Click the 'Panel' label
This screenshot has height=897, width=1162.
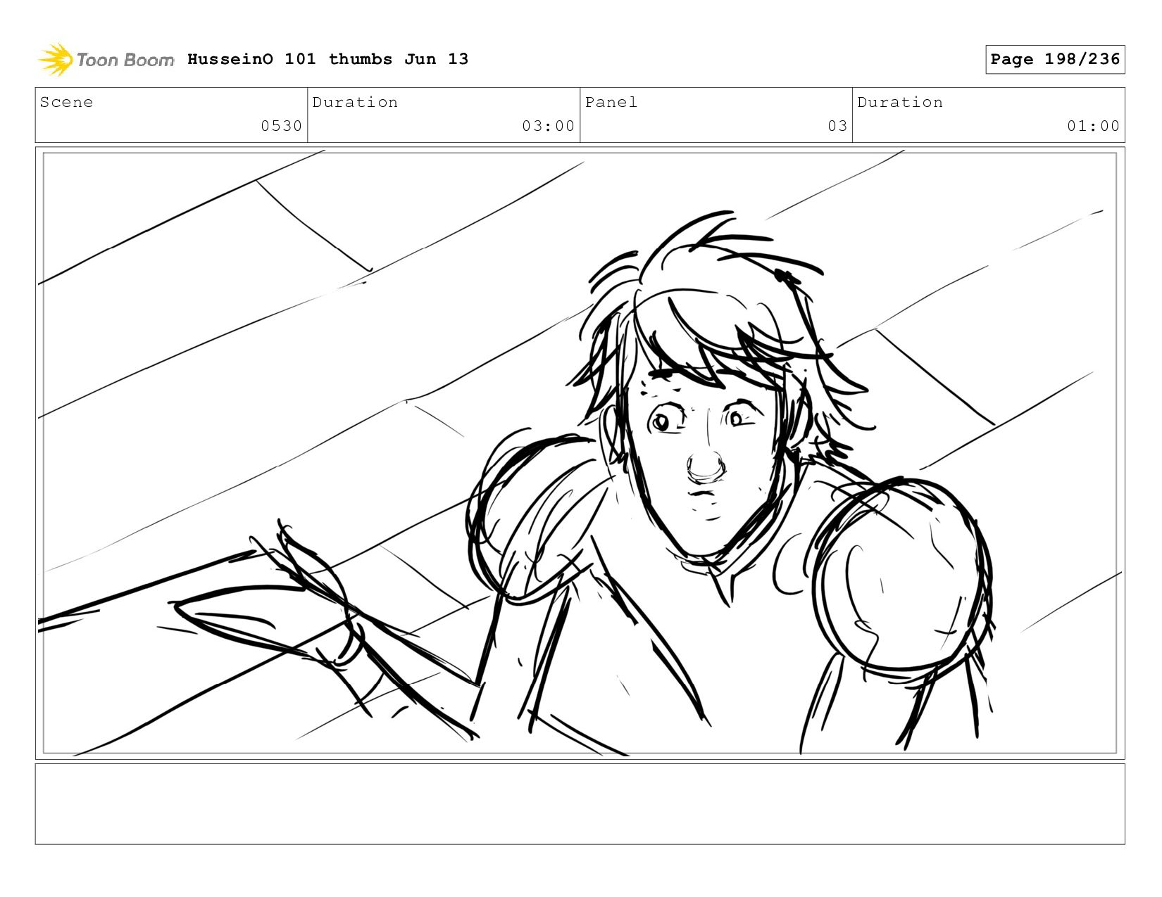pyautogui.click(x=611, y=102)
